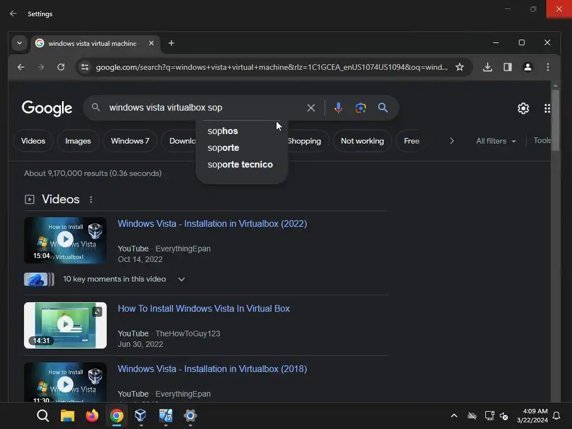
Task: Apply the Windows 7 filter chip
Action: (x=130, y=141)
